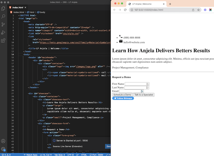Close the LP Anjela browser tab
Viewport: 214px width, 156px height.
click(x=164, y=4)
